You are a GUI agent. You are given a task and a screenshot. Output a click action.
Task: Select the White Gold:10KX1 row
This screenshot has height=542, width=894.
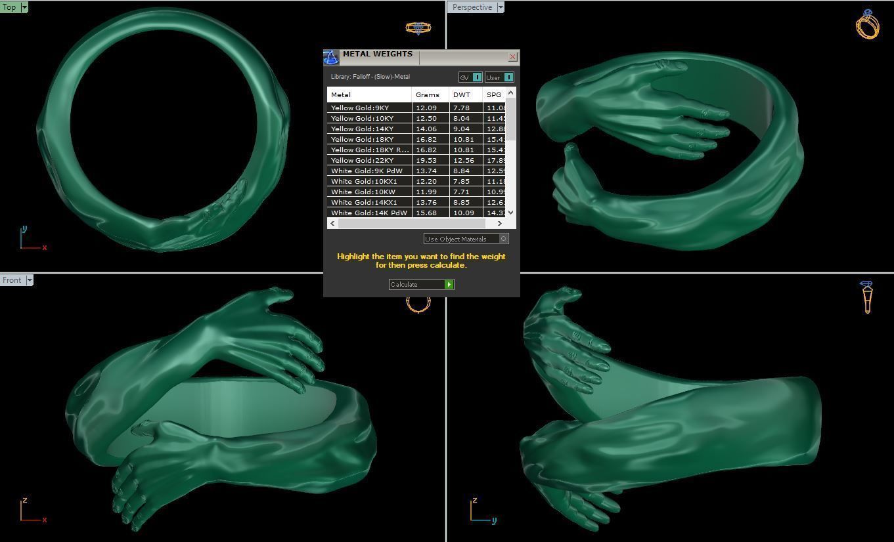(416, 181)
